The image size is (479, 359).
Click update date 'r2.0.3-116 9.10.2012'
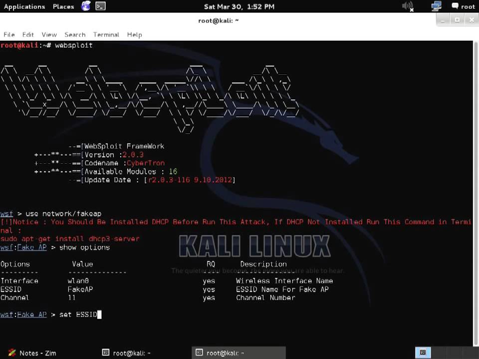[x=190, y=180]
